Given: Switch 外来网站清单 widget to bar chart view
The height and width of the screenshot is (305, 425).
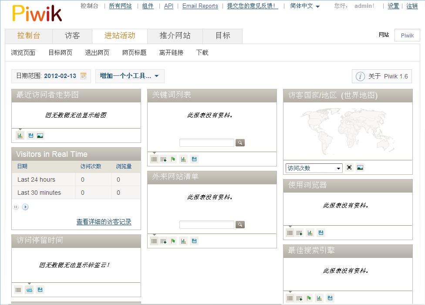Looking at the screenshot, I should click(183, 241).
